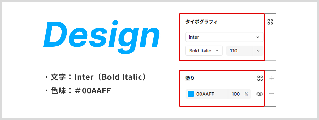Screen dimensions: 319x120
Task: Open the Inter font family dropdown
Action: click(x=224, y=37)
